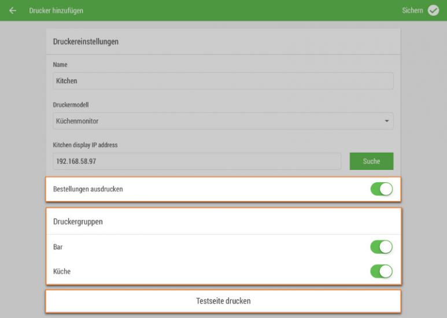
Task: Toggle the Bestellungen ausdrucken switch
Action: 382,189
